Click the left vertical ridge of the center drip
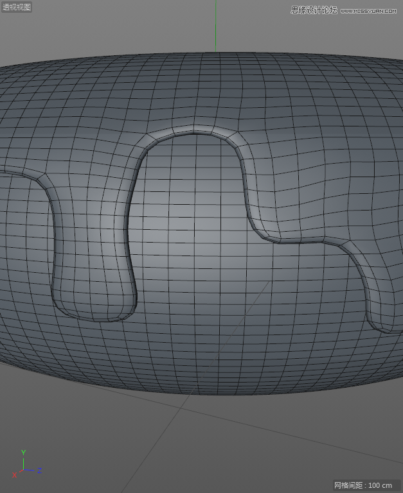Viewport: 403px width, 493px height. pyautogui.click(x=55, y=257)
